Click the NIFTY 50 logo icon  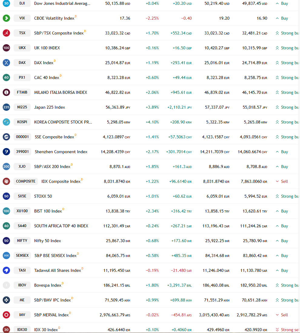pos(6,241)
